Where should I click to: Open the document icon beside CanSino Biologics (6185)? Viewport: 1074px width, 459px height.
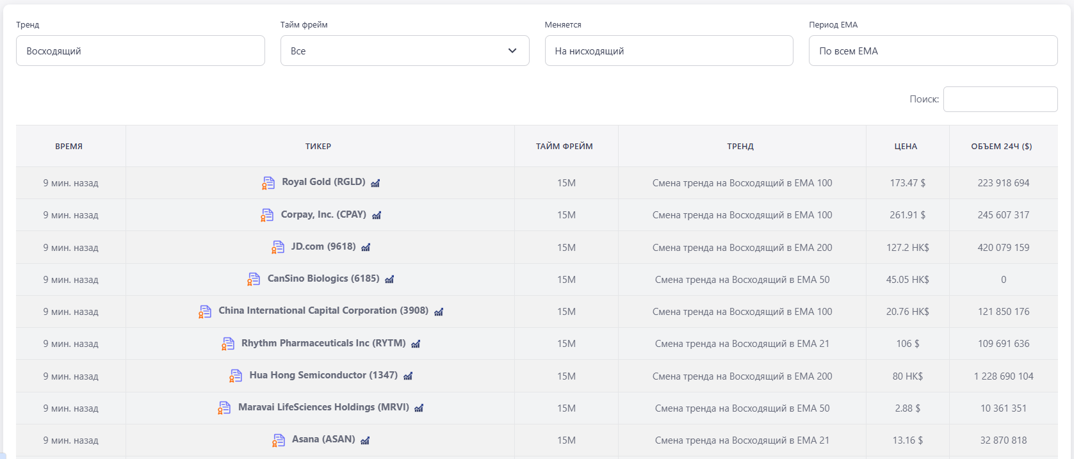click(254, 279)
